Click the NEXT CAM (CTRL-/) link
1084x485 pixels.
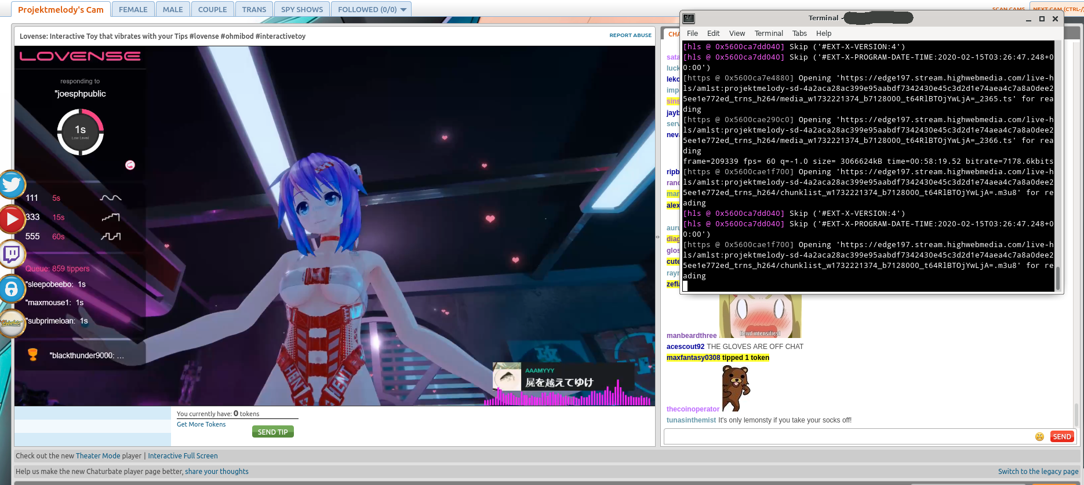tap(1058, 8)
